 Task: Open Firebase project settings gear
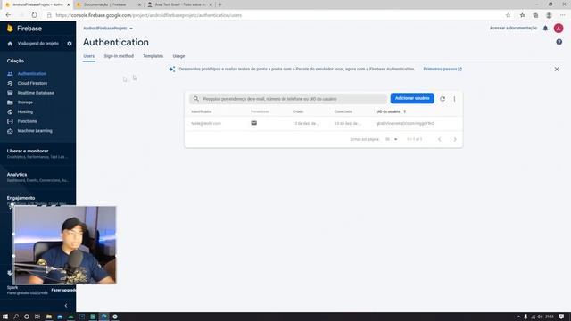[x=70, y=44]
